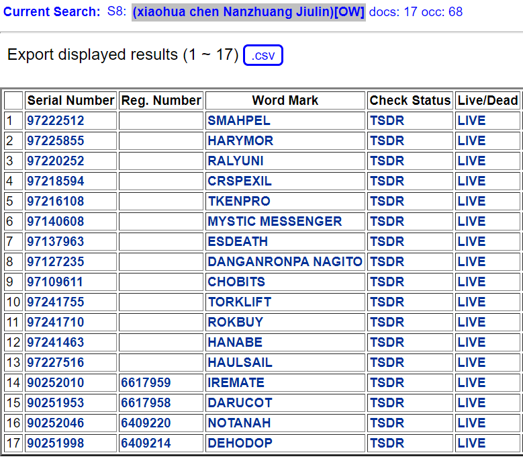Open serial number 97127235
Viewport: 523px width, 463px height.
tap(55, 261)
